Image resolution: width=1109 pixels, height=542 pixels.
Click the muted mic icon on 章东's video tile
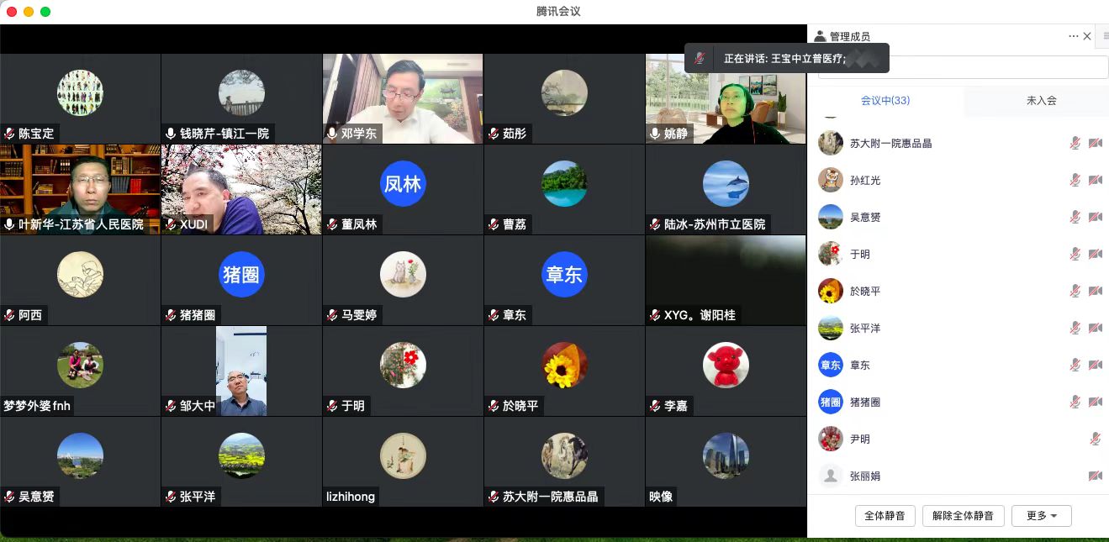pos(494,315)
